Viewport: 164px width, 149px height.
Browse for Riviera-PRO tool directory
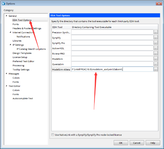[155, 53]
